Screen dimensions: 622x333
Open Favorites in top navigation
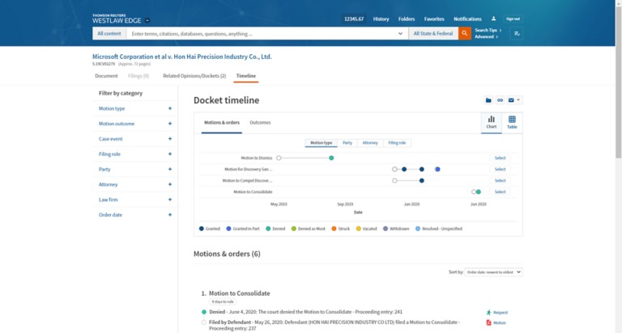point(434,19)
